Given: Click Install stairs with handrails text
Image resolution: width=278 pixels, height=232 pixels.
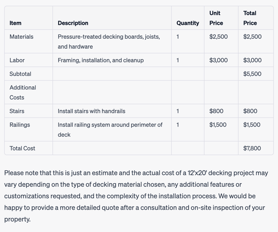Looking at the screenshot, I should (x=92, y=111).
